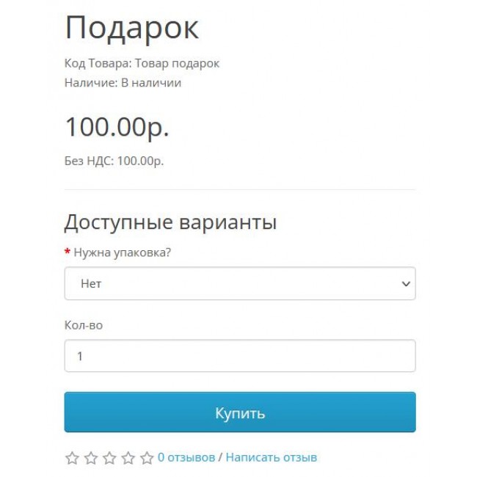Click the chevron arrow of packaging select
This screenshot has width=477, height=477.
click(405, 284)
